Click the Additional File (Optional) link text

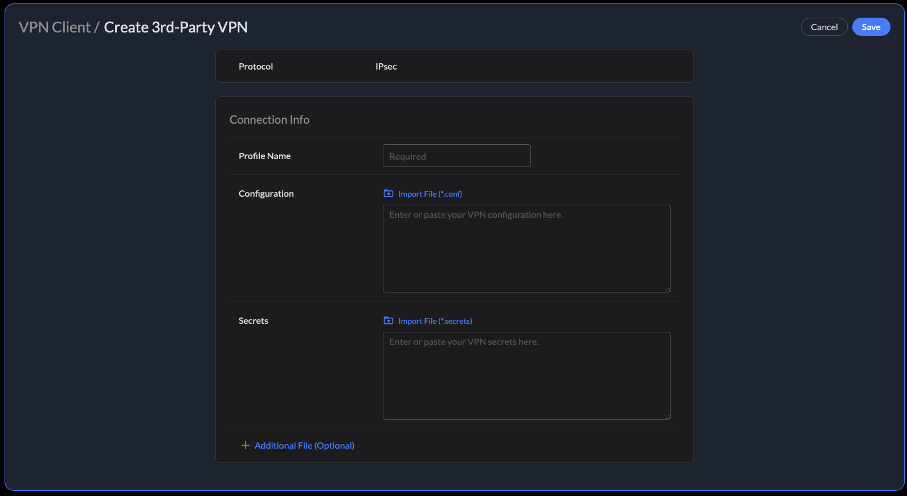point(304,445)
